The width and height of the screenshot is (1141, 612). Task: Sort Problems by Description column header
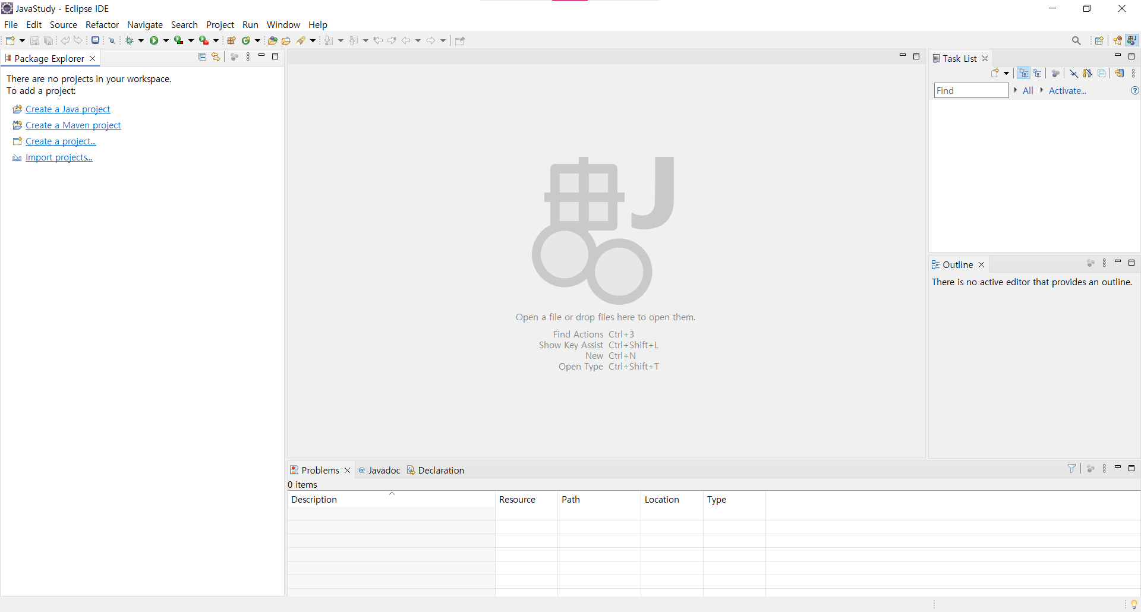(x=391, y=499)
